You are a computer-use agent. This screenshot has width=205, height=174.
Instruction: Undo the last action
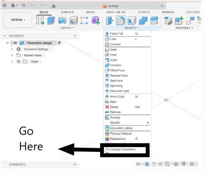pyautogui.click(x=32, y=5)
